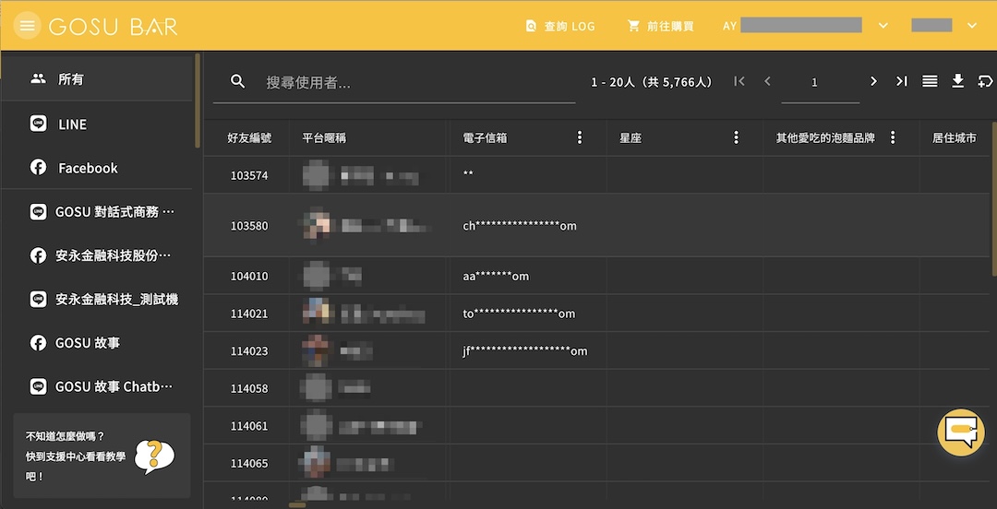Click the question mark help icon

click(x=154, y=456)
